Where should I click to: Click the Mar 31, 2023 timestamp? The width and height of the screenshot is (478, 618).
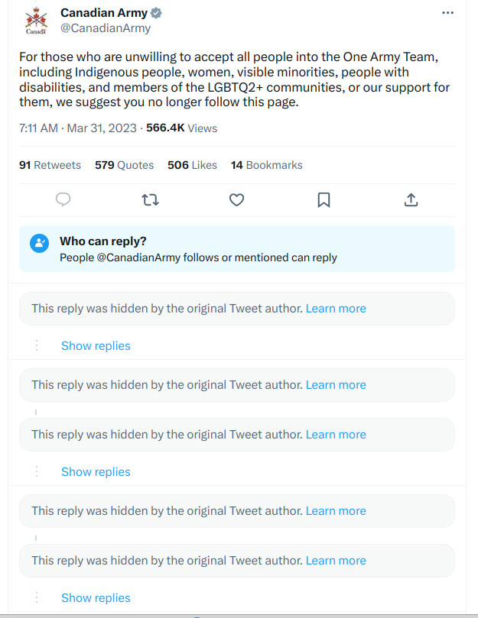(x=102, y=128)
